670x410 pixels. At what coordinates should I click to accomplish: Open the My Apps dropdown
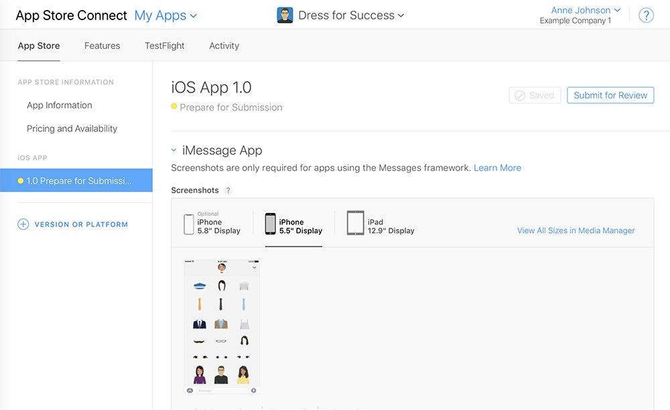click(x=165, y=16)
